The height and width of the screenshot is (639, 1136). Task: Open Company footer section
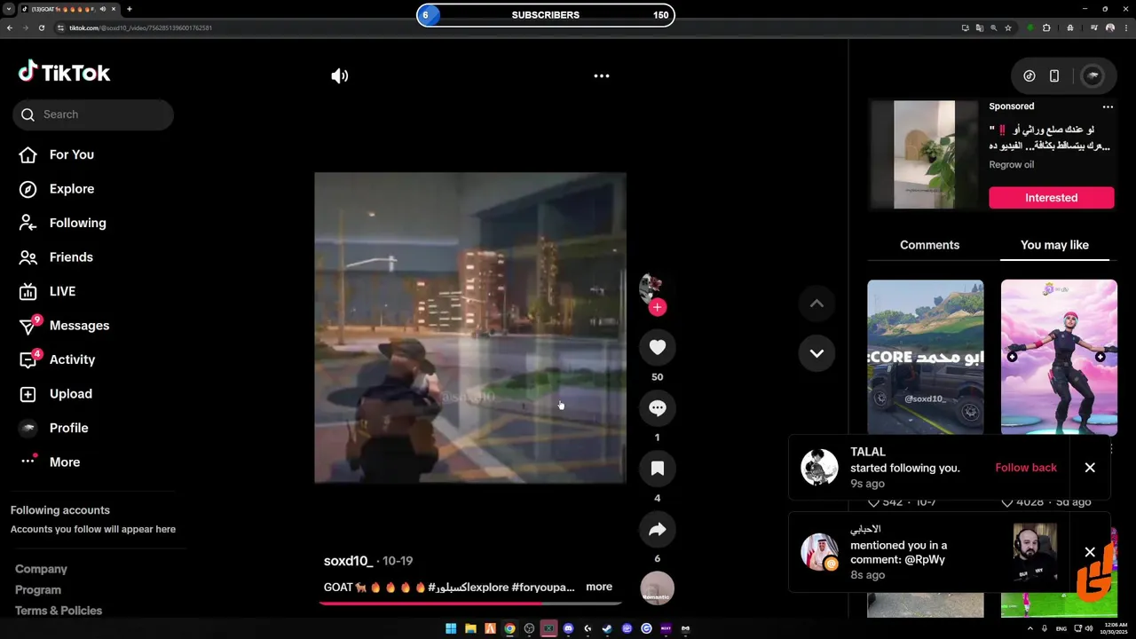pyautogui.click(x=41, y=569)
